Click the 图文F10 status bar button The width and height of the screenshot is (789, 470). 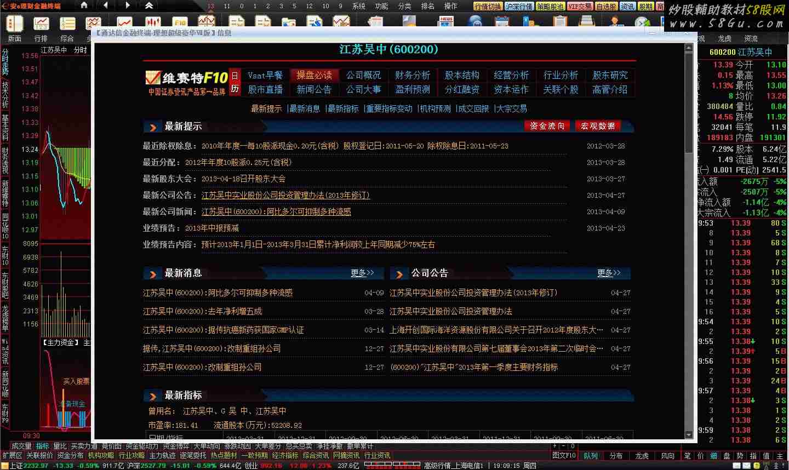pyautogui.click(x=564, y=456)
